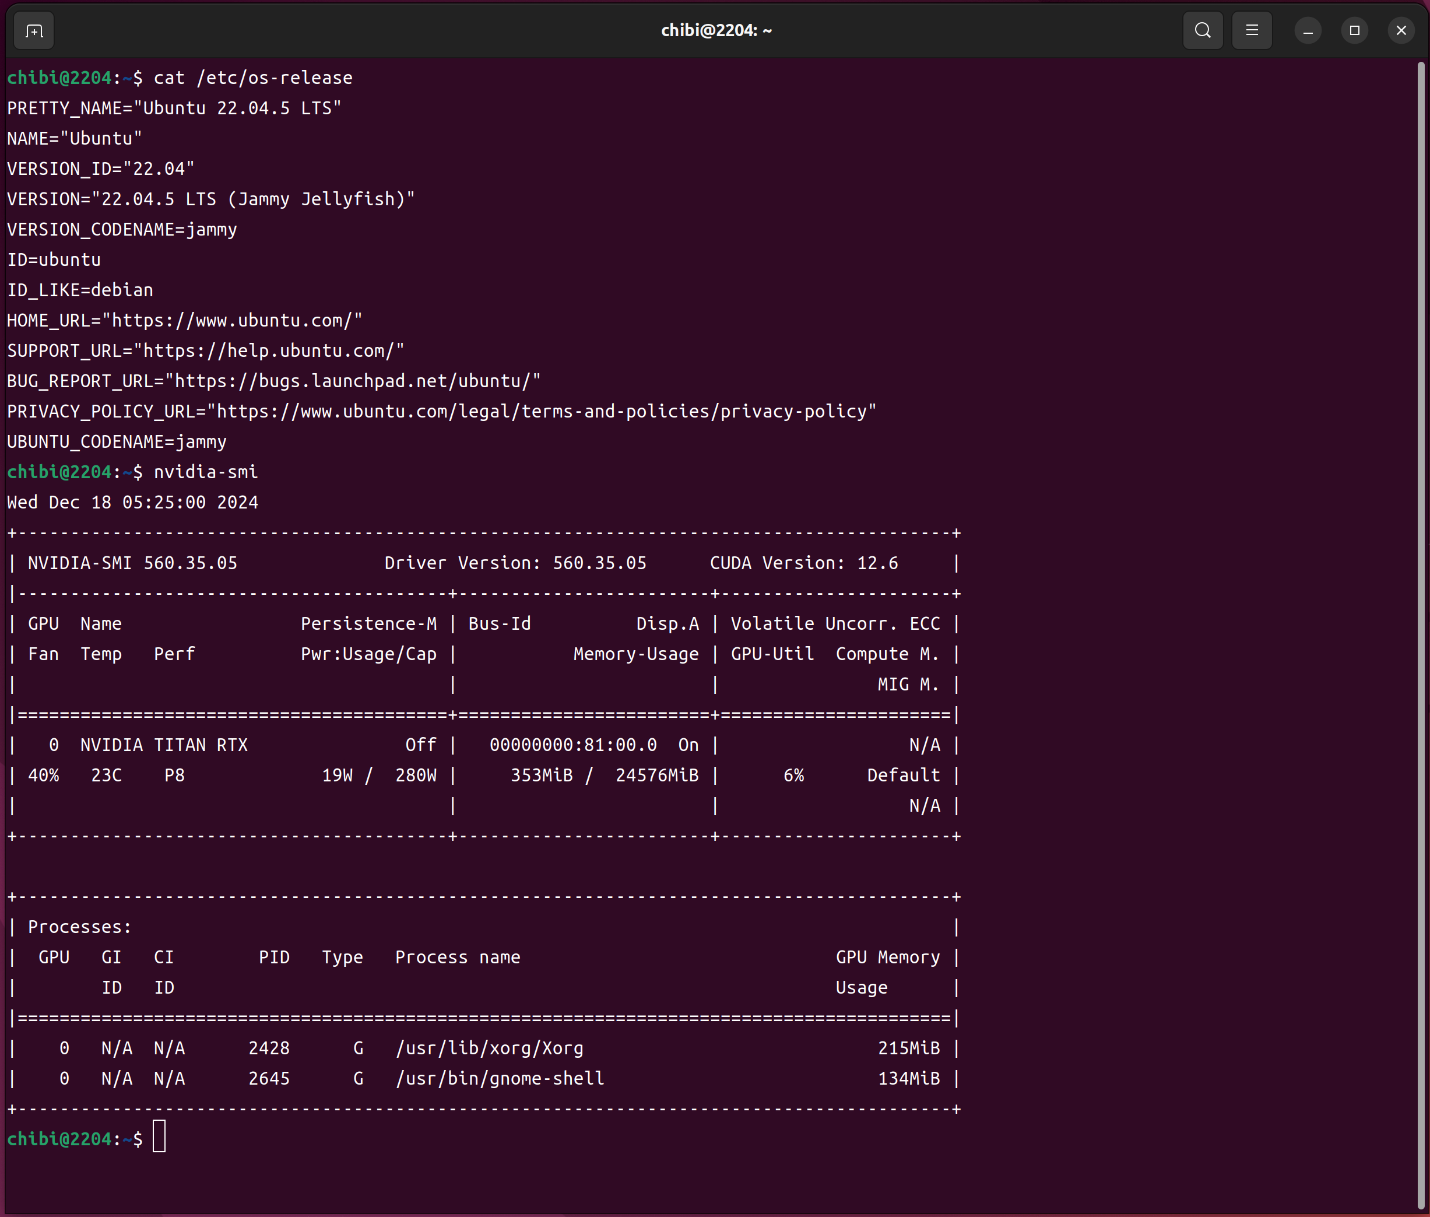Open a new terminal tab
Screen dimensions: 1430x1217
(34, 31)
